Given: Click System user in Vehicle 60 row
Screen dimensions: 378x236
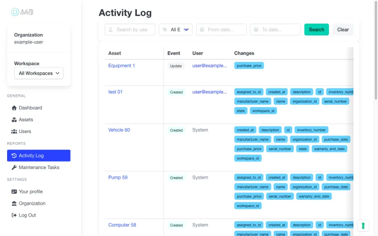Looking at the screenshot, I should [x=200, y=130].
